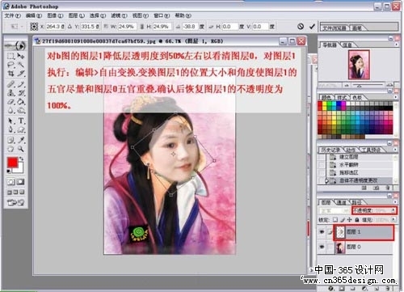The width and height of the screenshot is (404, 292).
Task: Toggle lock transparent pixels checkbox
Action: (335, 220)
